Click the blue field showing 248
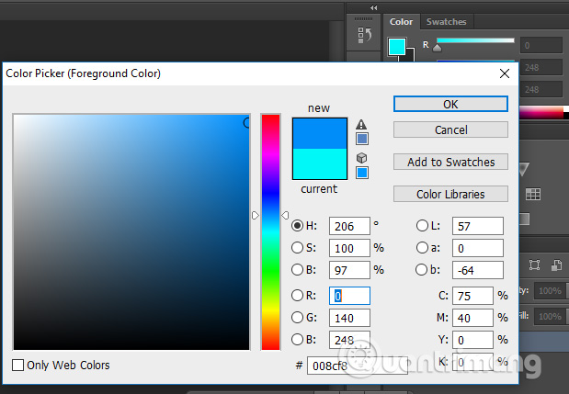The height and width of the screenshot is (394, 569). coord(349,340)
